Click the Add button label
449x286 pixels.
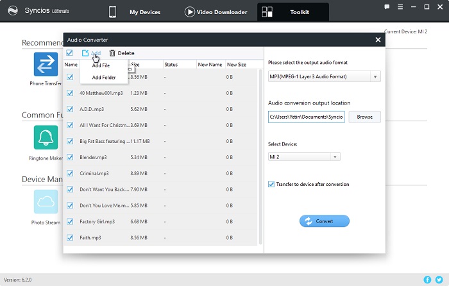tap(96, 53)
